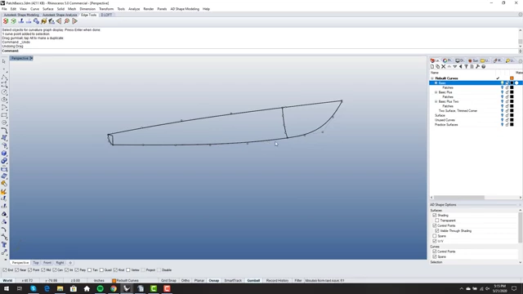Toggle the Shading checkbox under Surfaces

pos(435,216)
